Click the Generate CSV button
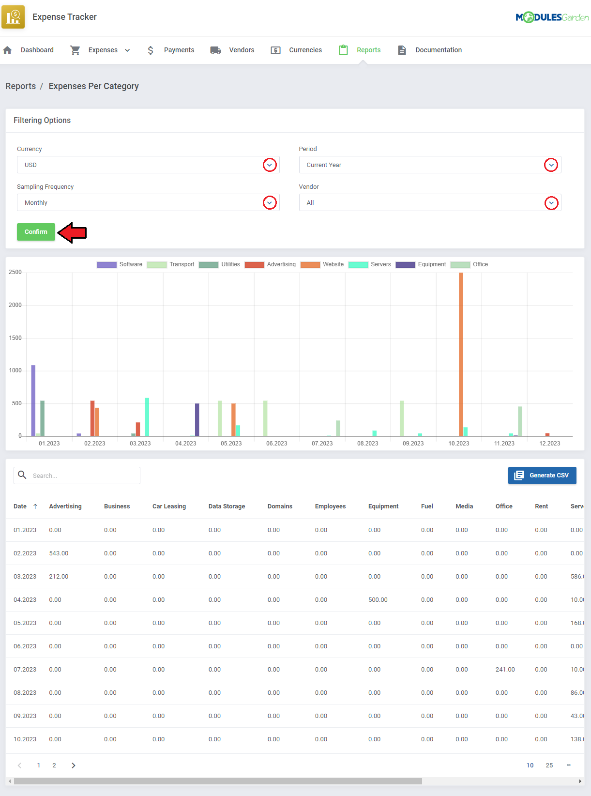The height and width of the screenshot is (796, 591). (542, 475)
